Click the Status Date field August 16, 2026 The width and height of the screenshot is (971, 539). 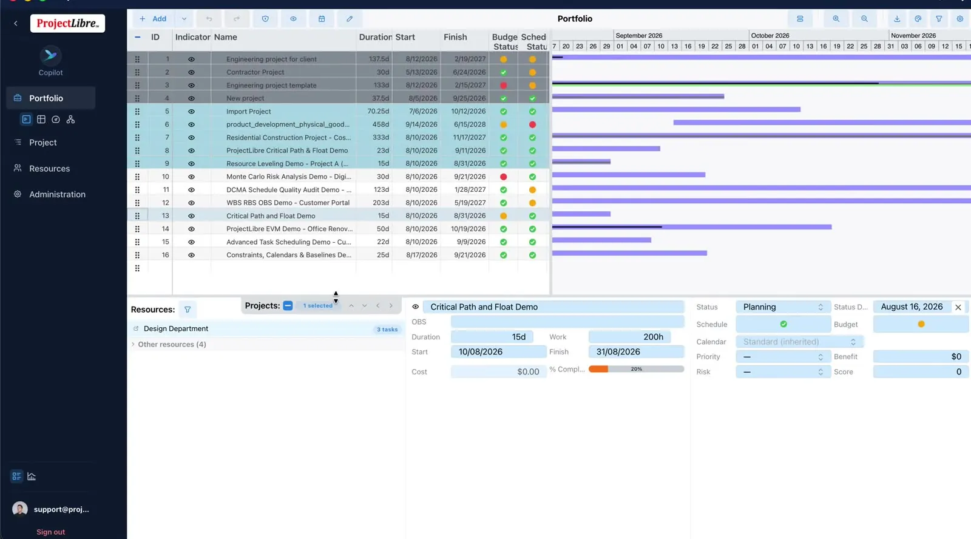click(x=912, y=307)
